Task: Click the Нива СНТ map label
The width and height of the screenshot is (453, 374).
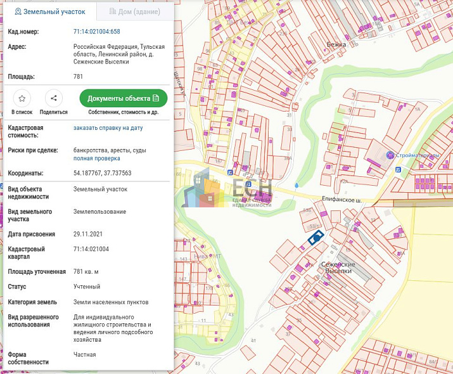Action: click(207, 256)
